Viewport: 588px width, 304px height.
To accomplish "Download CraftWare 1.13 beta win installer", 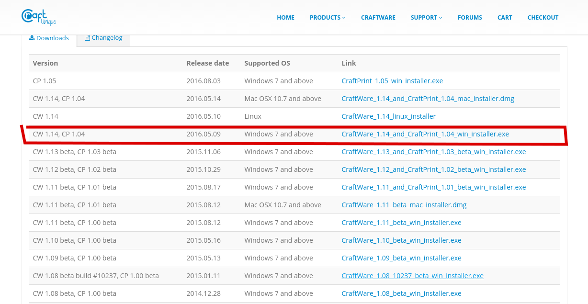I will pos(433,152).
